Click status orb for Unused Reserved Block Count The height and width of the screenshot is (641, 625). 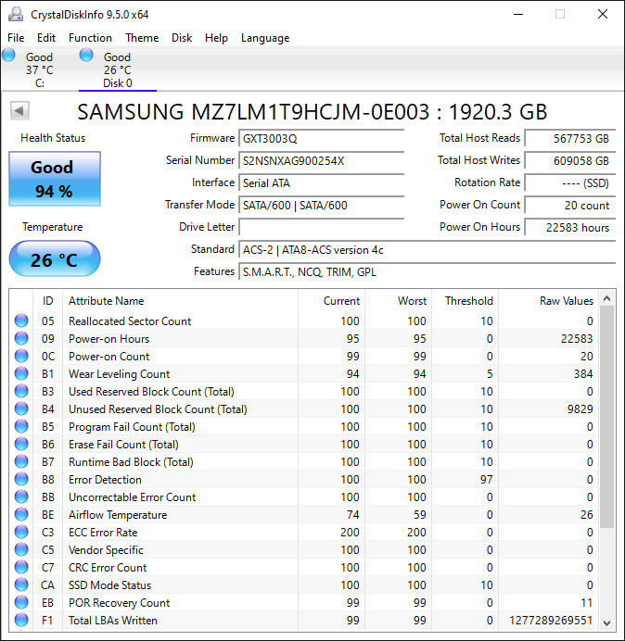click(x=21, y=408)
